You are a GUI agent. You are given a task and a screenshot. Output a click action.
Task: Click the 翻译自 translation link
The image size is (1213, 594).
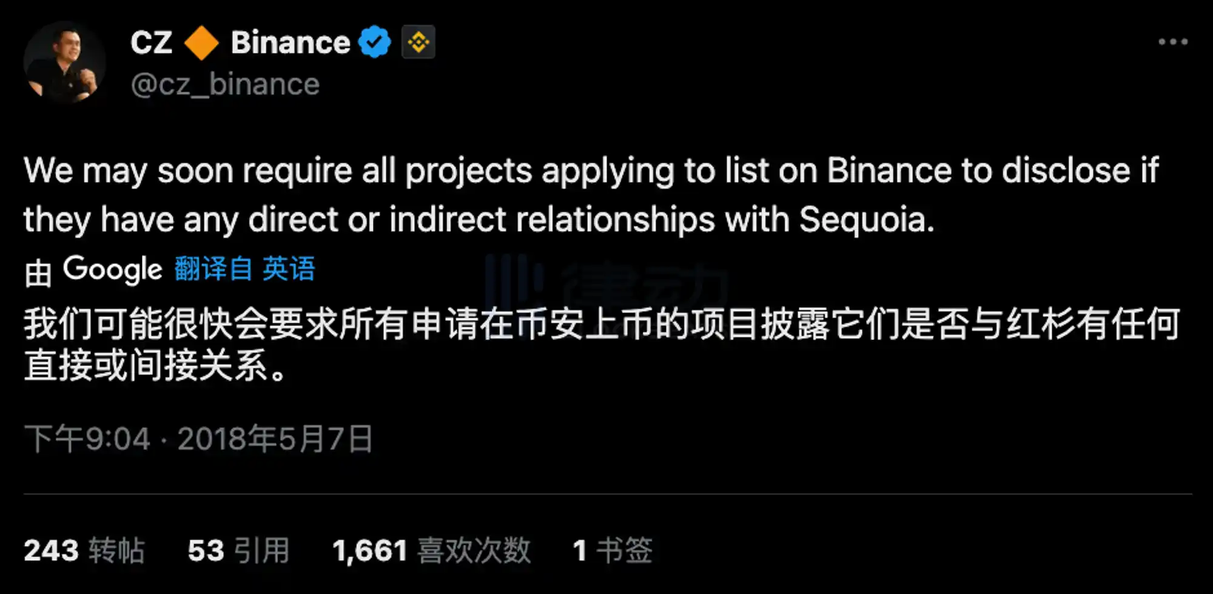213,269
